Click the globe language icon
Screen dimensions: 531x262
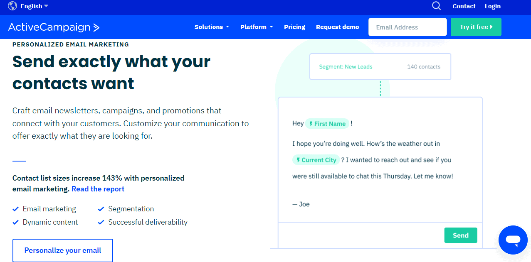pyautogui.click(x=12, y=6)
